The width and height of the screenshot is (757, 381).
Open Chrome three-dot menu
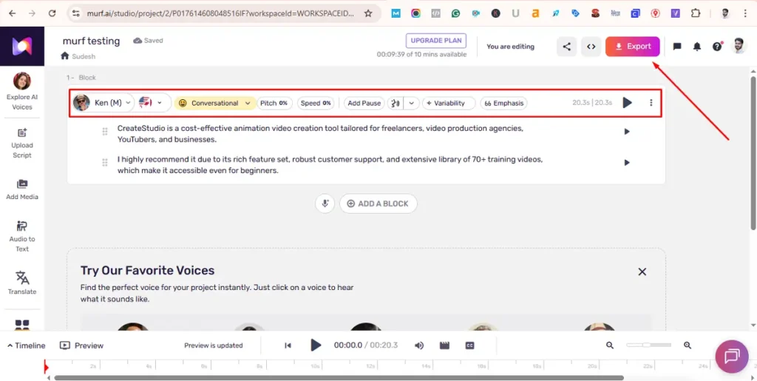coord(745,13)
